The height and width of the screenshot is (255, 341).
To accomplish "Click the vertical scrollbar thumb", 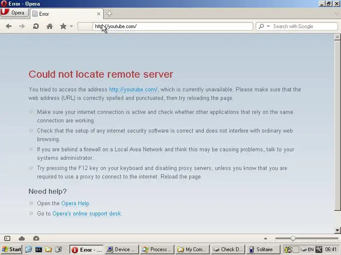I will 337,125.
